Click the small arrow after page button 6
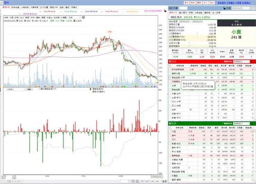Screen dimensions: 256x184 click(x=21, y=181)
